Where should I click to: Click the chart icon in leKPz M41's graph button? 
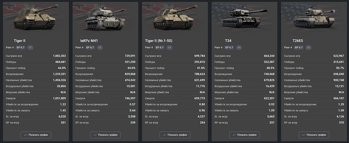tap(95, 135)
